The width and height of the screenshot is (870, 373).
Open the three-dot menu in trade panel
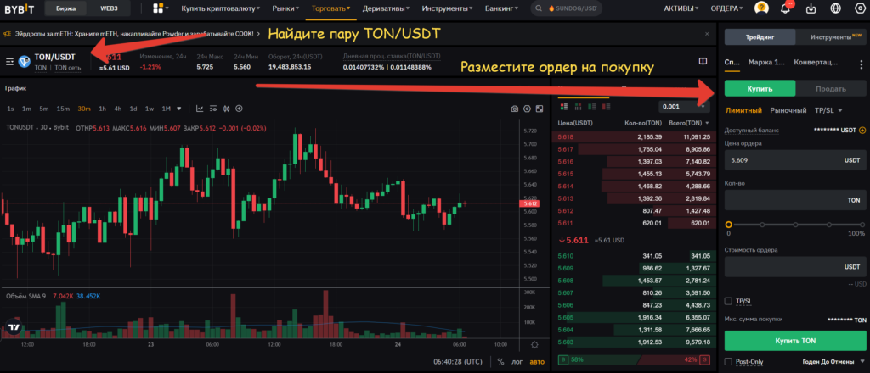[x=862, y=64]
